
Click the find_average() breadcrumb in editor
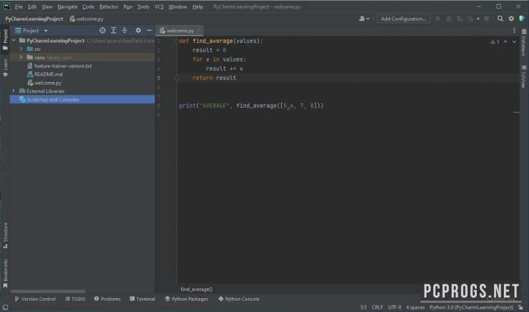(196, 289)
